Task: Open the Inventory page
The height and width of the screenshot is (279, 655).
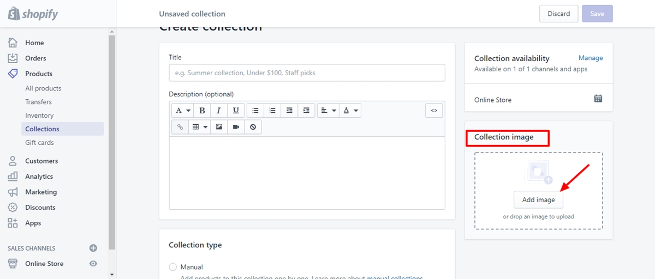Action: pyautogui.click(x=39, y=116)
